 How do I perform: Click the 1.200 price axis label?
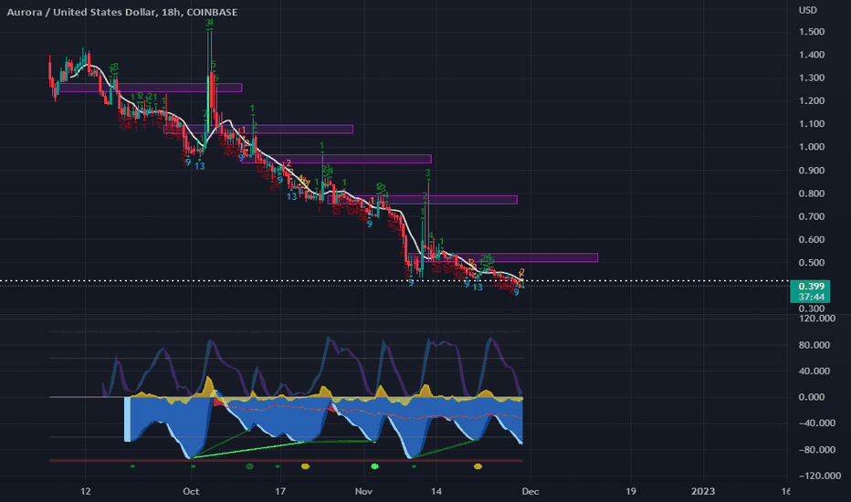click(x=812, y=101)
